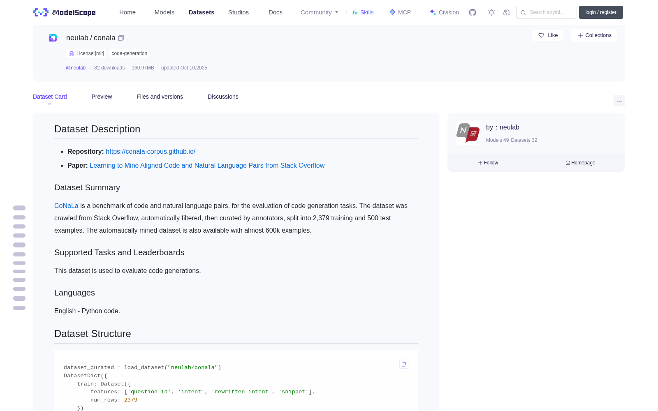This screenshot has height=411, width=658.
Task: Add to Collections plus icon
Action: 580,35
